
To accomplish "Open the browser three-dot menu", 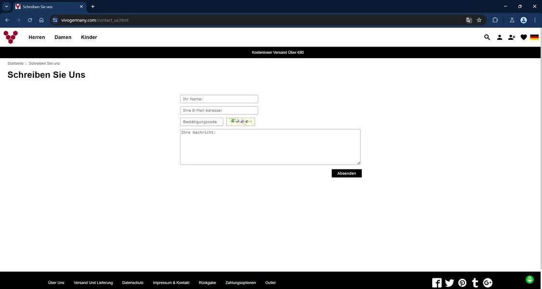I will 534,20.
